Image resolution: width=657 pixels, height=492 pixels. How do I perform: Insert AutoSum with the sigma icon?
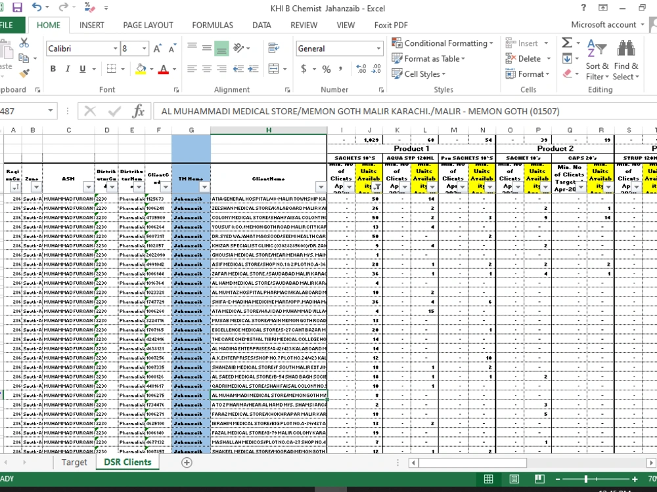(x=567, y=43)
